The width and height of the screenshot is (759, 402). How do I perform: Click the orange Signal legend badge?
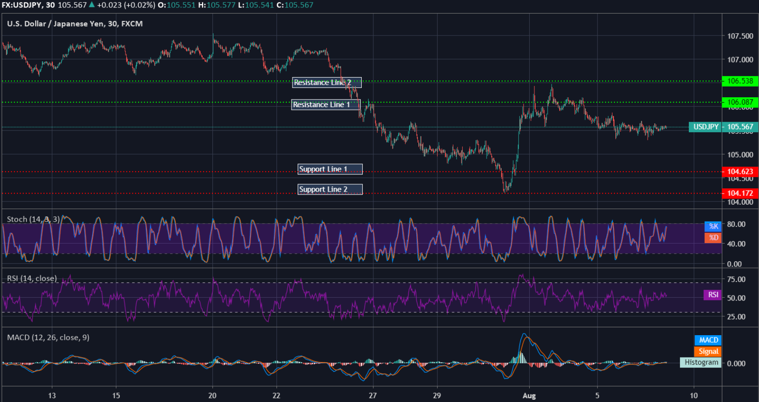[x=708, y=352]
